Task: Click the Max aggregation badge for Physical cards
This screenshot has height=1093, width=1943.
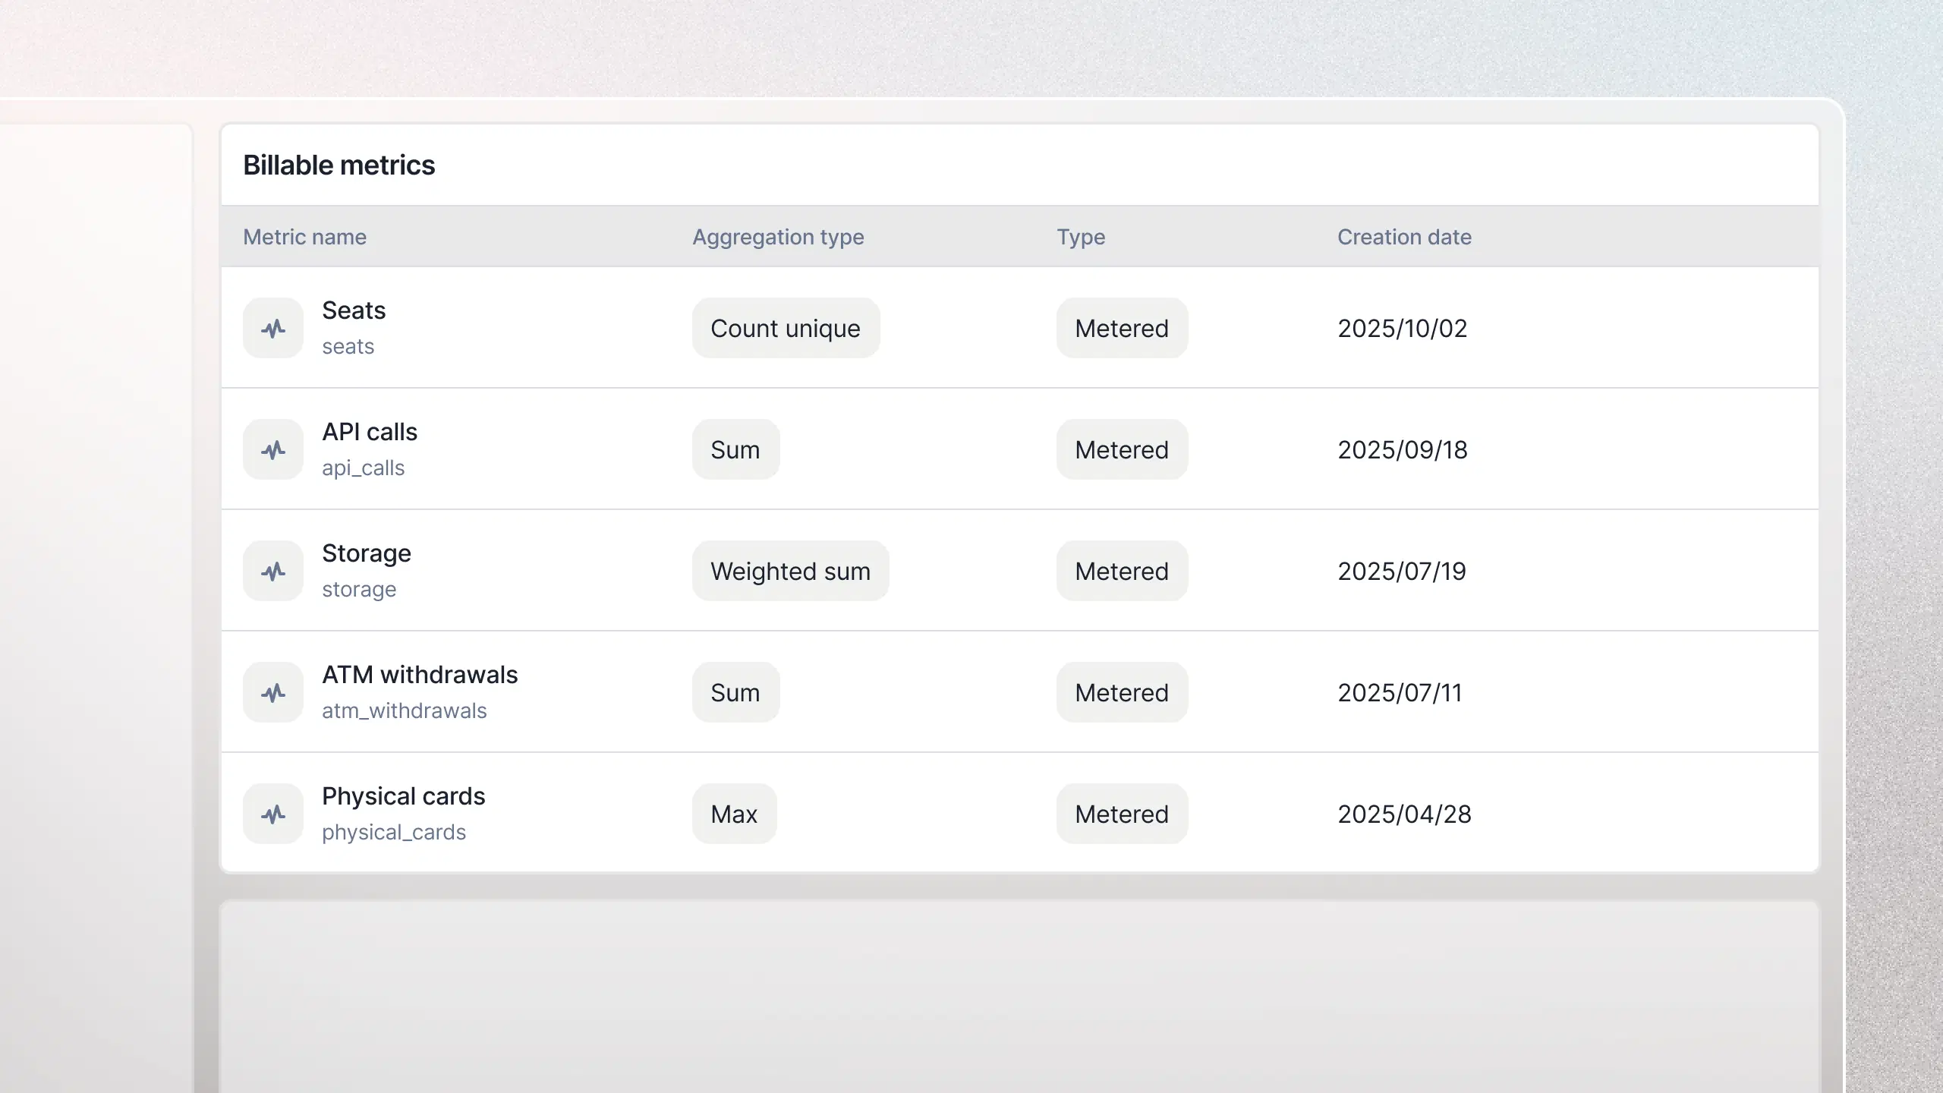Action: coord(734,814)
